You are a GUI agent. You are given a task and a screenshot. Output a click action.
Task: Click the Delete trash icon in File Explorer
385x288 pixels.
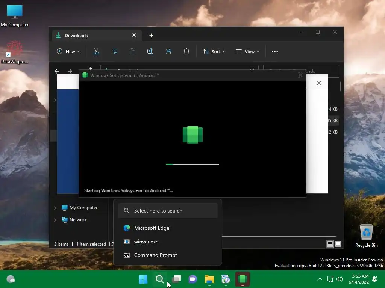[186, 51]
